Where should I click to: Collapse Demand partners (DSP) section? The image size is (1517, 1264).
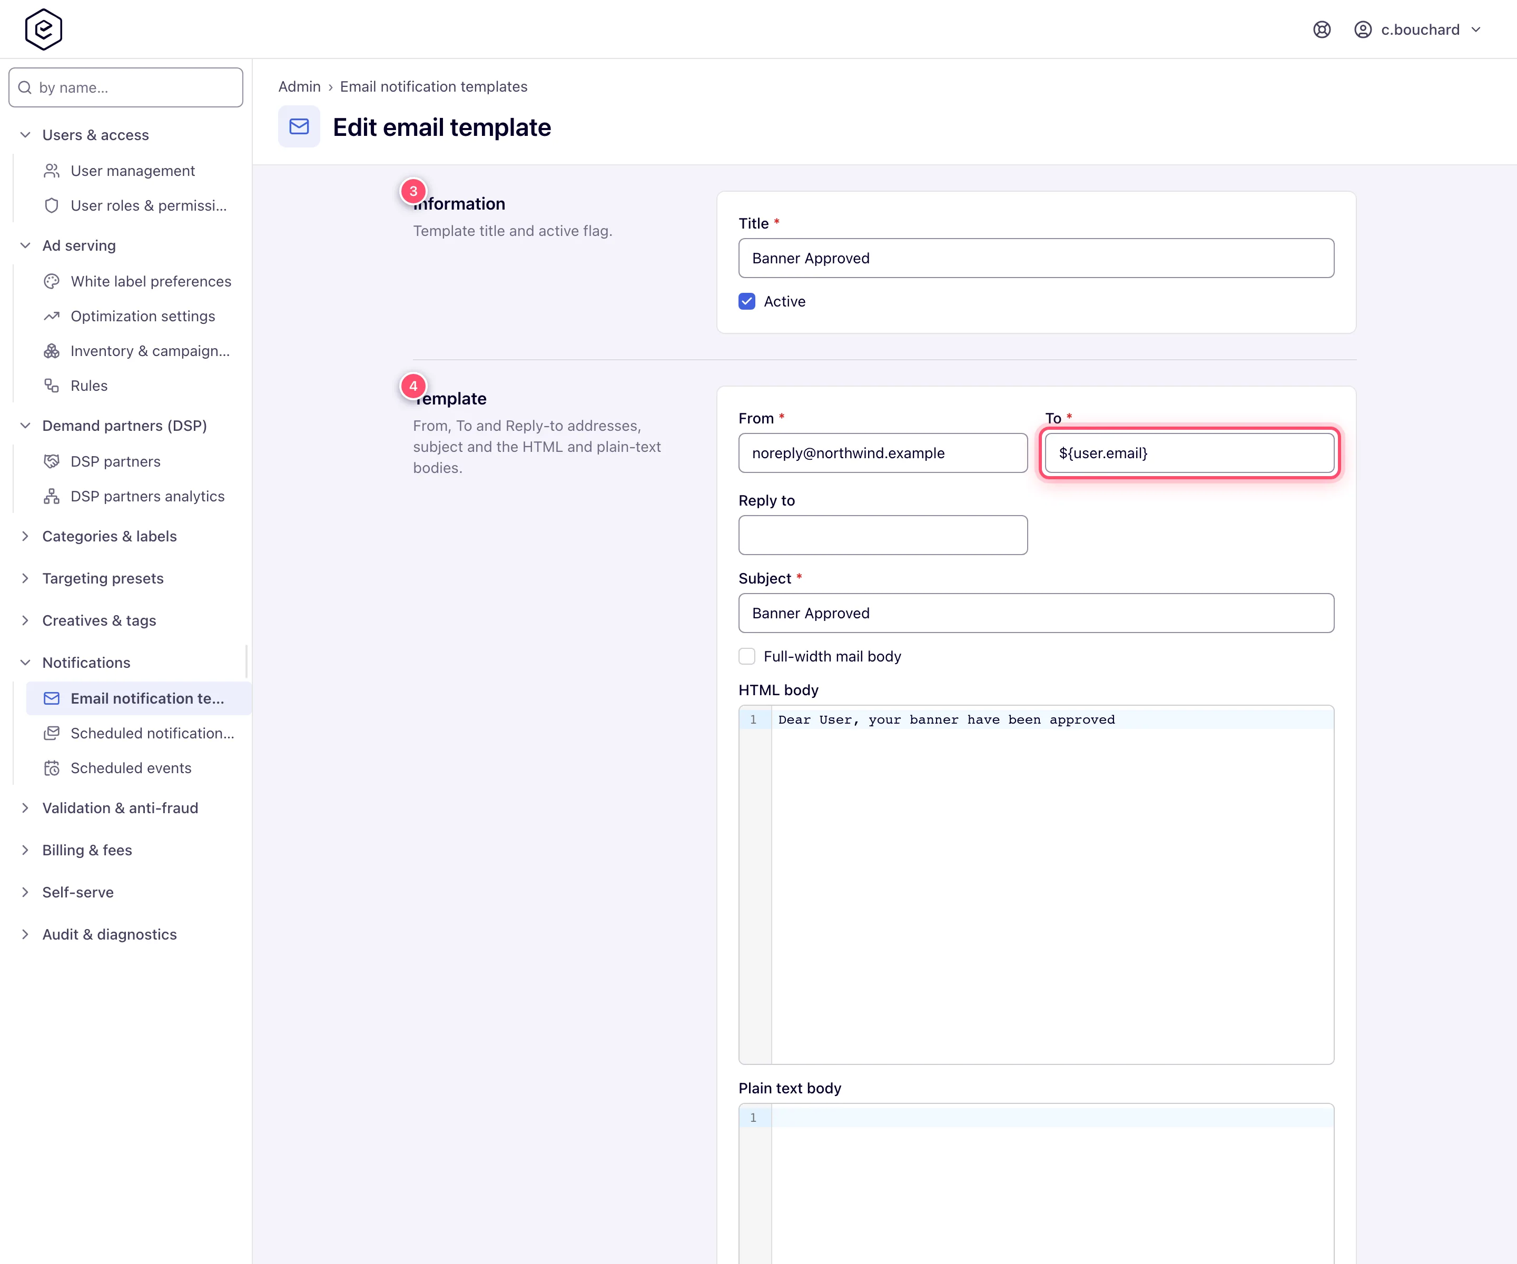point(25,426)
